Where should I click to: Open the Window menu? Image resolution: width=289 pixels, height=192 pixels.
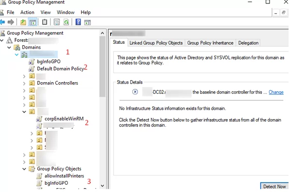tap(66, 12)
